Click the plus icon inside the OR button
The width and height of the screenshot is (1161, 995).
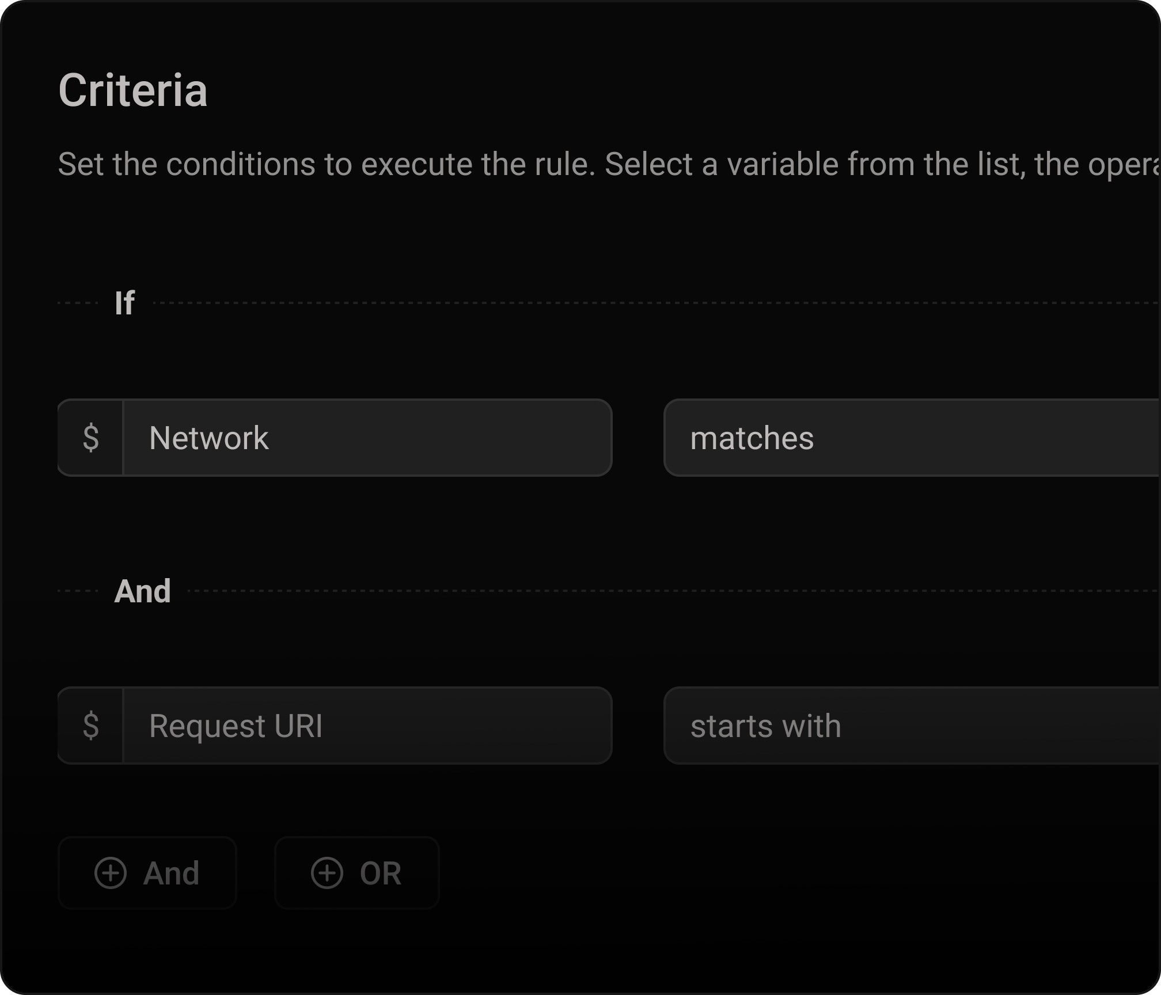(327, 872)
